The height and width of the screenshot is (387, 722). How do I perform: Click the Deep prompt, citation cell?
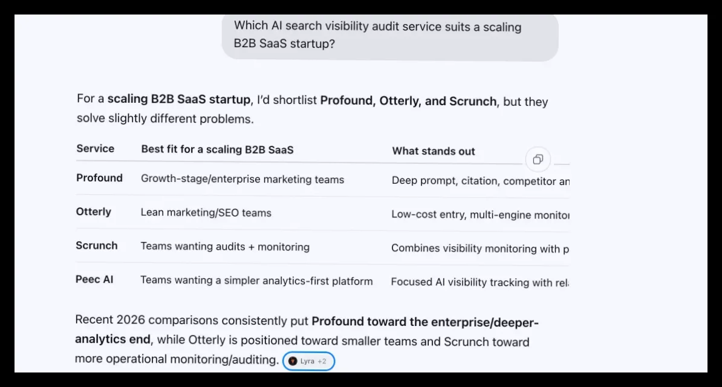coord(481,181)
